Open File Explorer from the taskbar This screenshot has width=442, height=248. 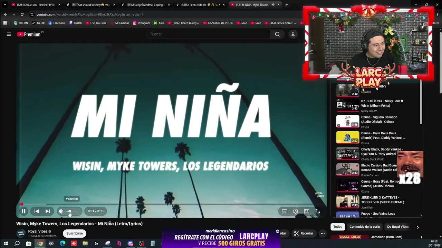(x=85, y=244)
